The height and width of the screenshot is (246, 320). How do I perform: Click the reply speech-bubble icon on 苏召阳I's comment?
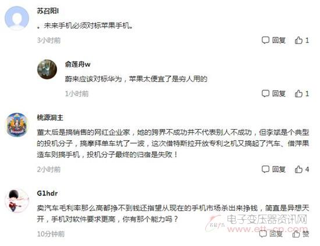tap(265, 40)
